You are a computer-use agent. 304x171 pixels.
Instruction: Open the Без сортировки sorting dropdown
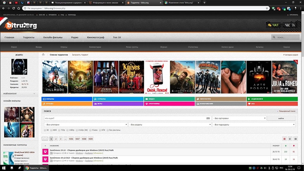coord(239,118)
